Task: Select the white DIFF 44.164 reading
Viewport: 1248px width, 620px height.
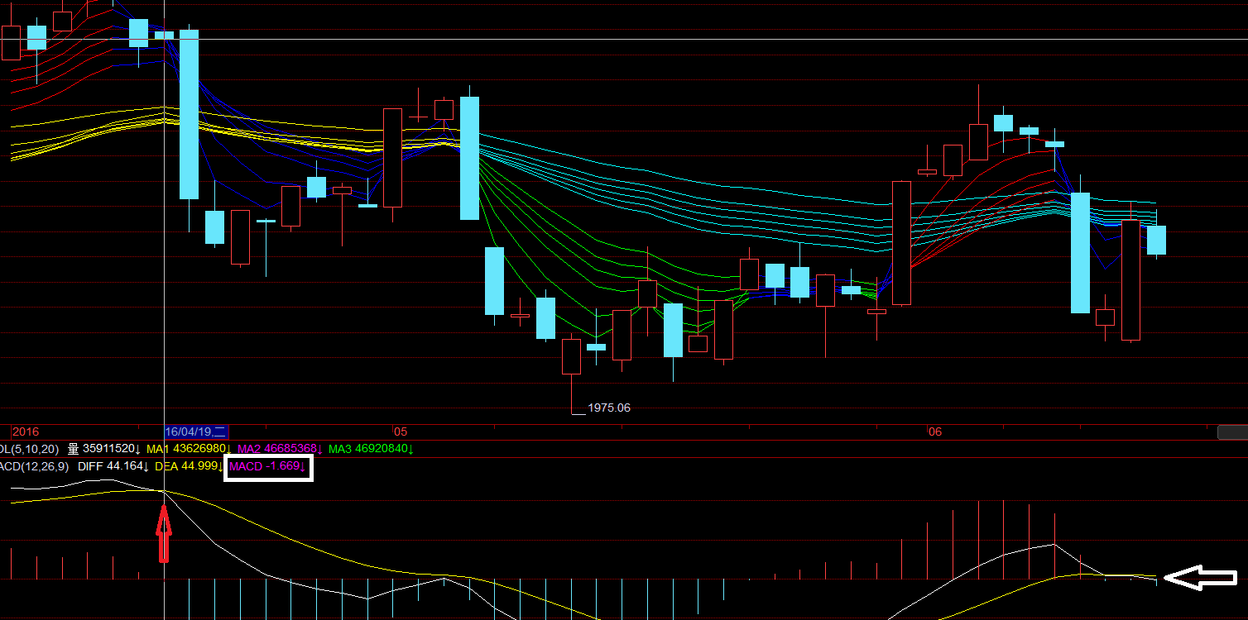Action: tap(113, 467)
